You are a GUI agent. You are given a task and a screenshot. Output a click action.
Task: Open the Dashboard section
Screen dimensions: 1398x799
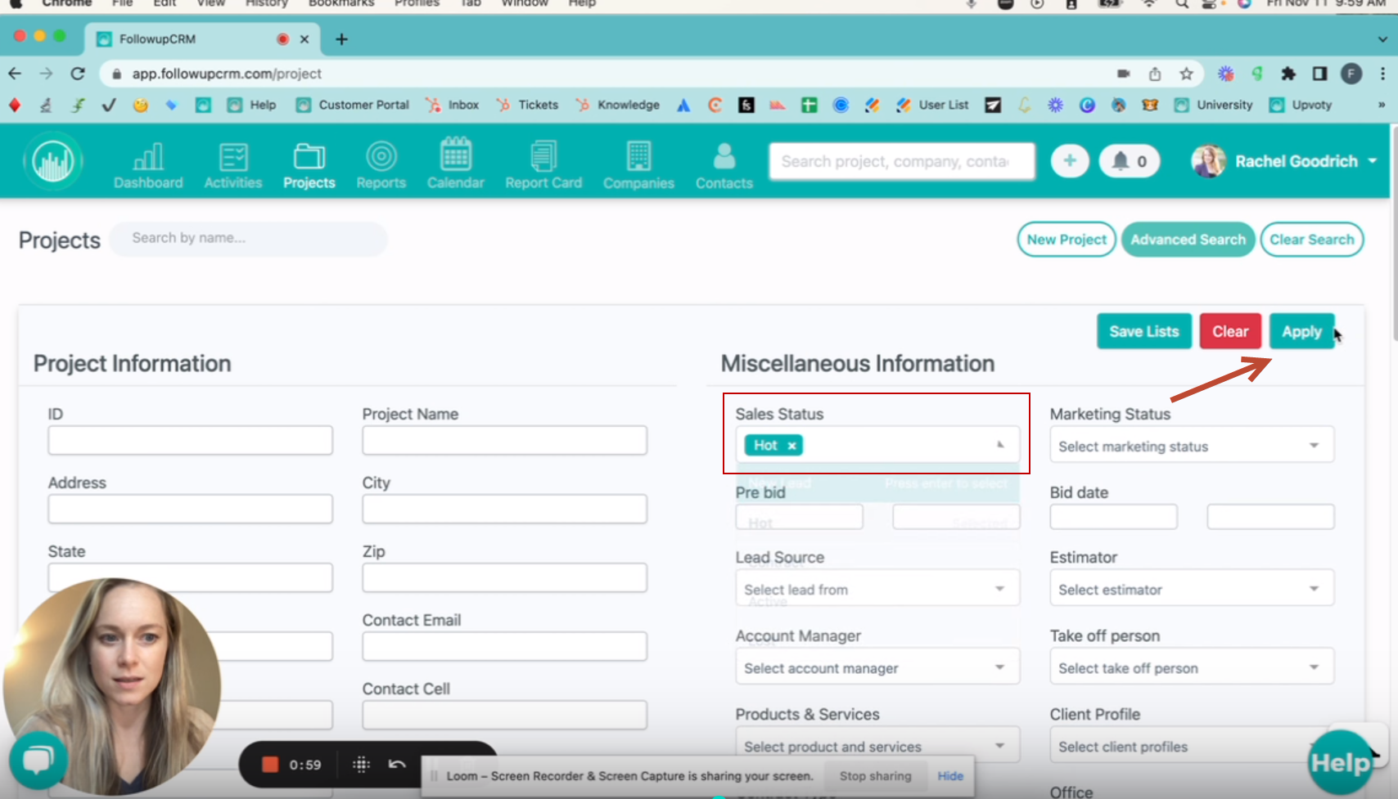click(x=148, y=164)
